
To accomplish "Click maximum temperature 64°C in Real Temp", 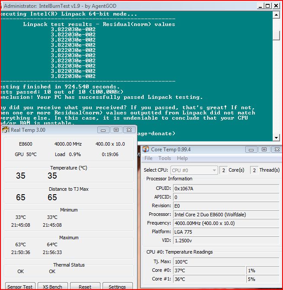I will (52, 244).
